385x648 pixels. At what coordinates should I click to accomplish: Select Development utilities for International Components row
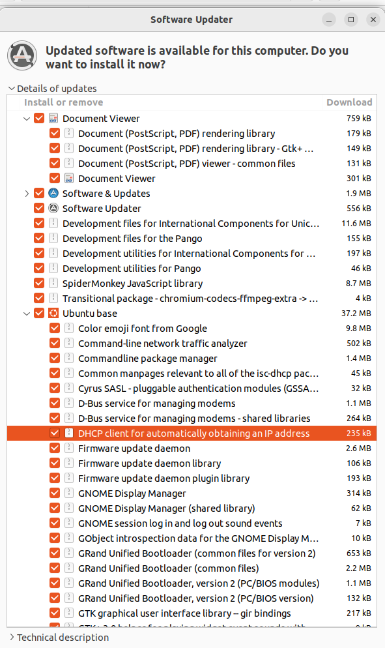192,254
